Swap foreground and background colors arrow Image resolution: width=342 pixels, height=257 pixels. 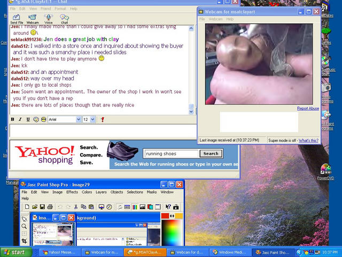[x=172, y=216]
